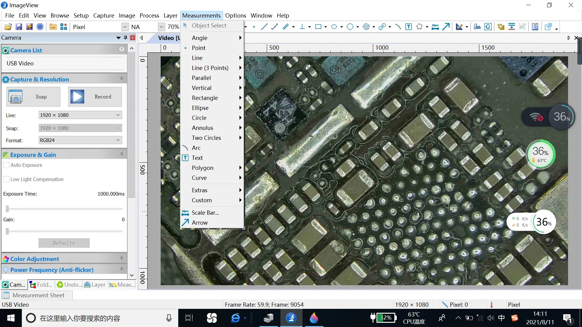
Task: Click the Open file folder icon
Action: pyautogui.click(x=8, y=27)
